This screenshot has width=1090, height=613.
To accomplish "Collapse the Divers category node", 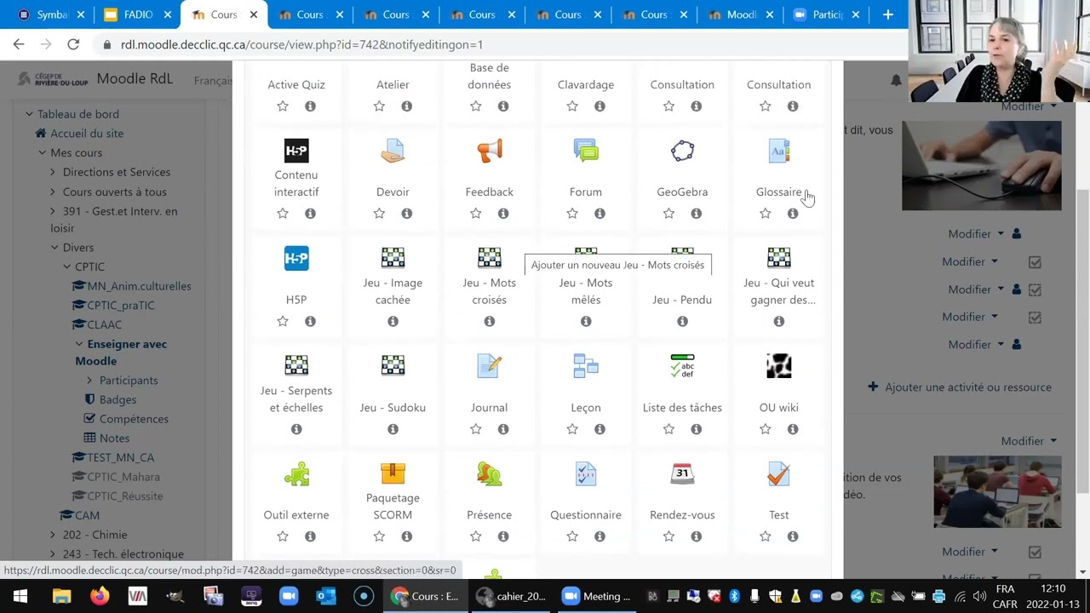I will coord(54,248).
